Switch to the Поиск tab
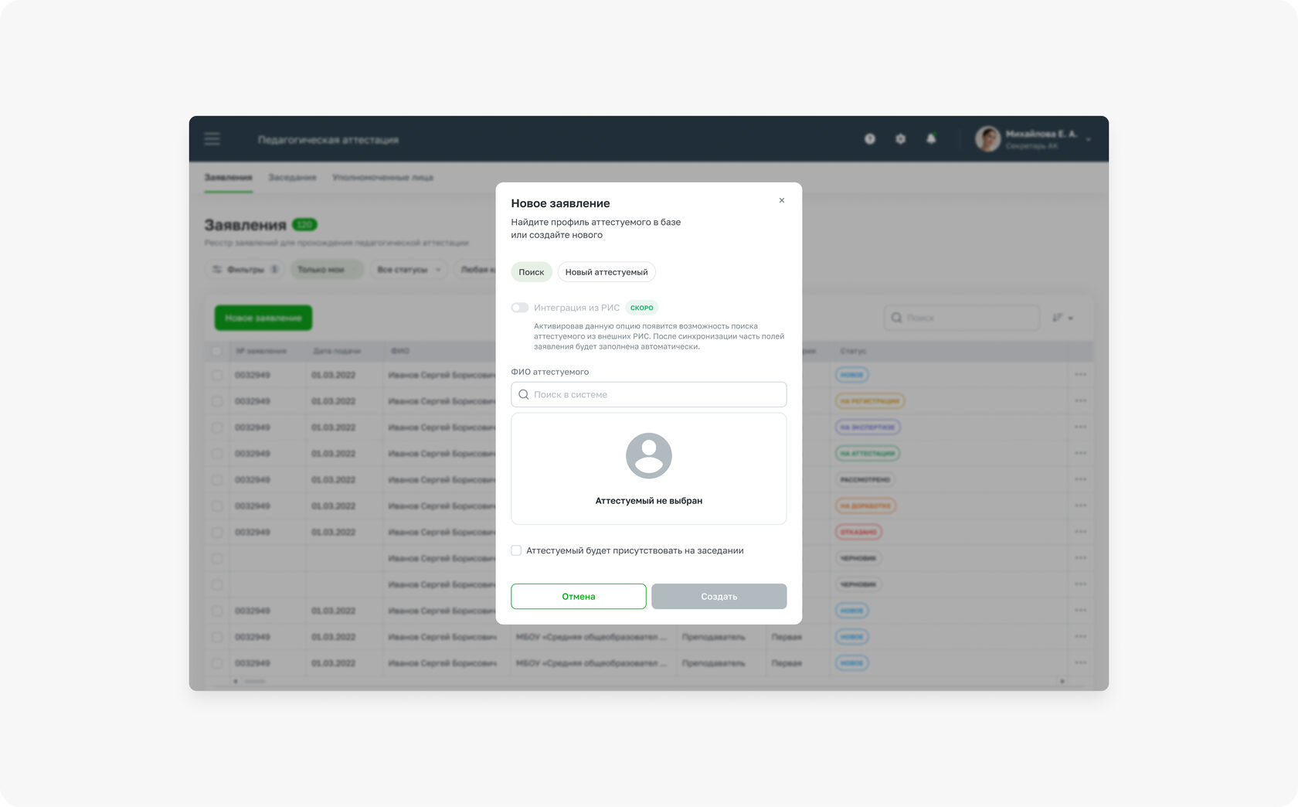 coord(532,272)
